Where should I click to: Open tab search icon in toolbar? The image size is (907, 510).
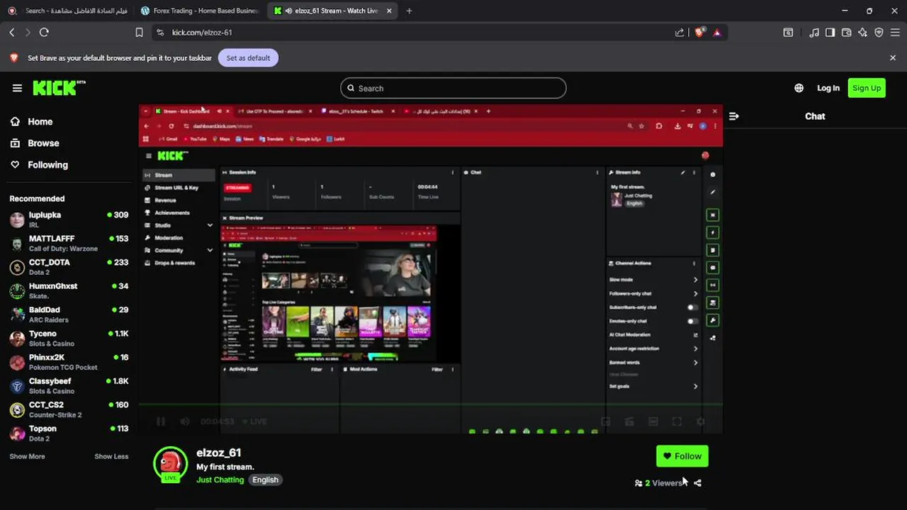tap(788, 33)
